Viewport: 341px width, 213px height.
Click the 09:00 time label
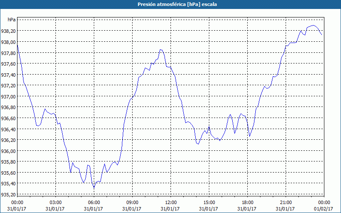(x=132, y=203)
